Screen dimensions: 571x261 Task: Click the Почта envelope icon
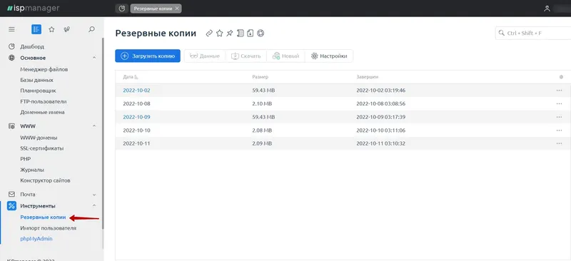[x=11, y=195]
